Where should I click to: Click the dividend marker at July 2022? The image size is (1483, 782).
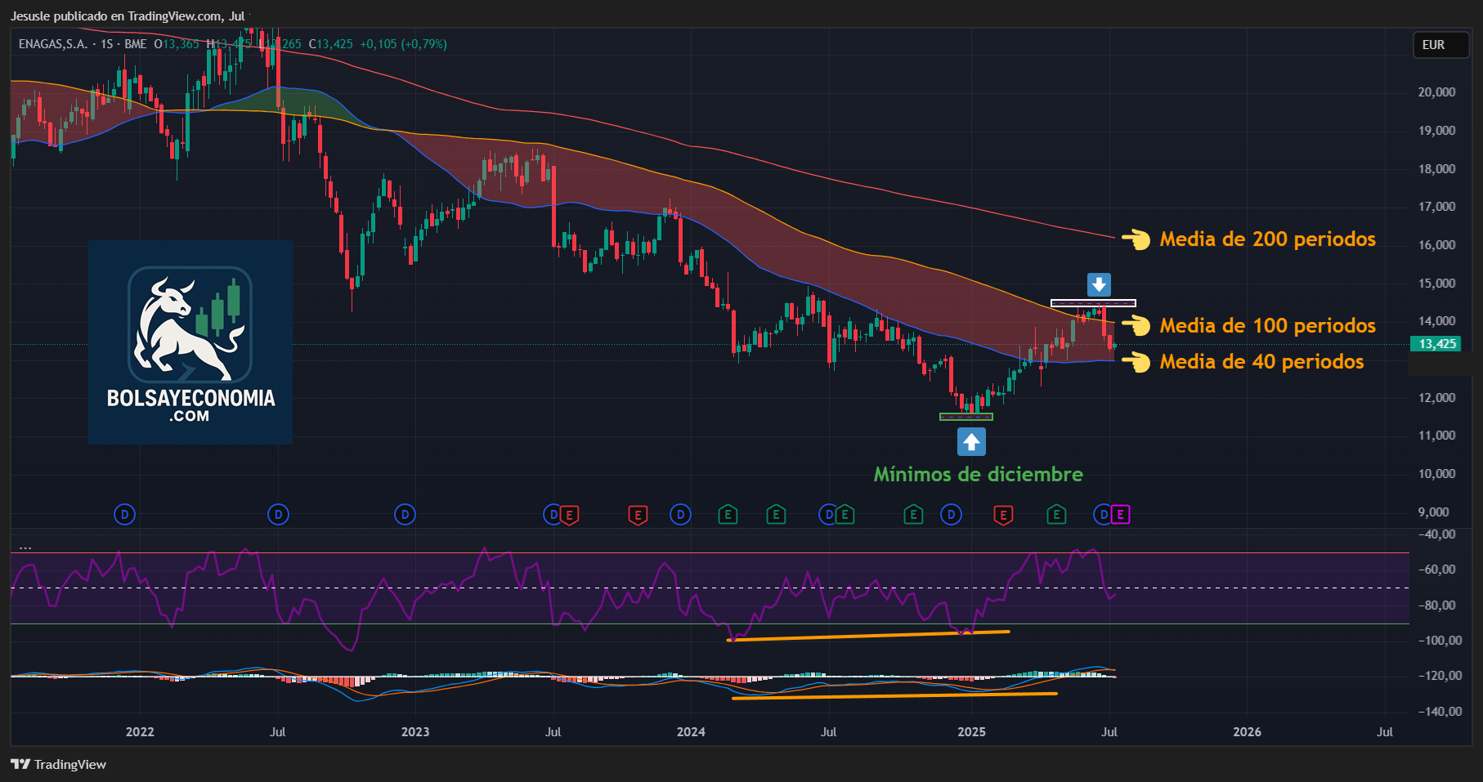pyautogui.click(x=279, y=515)
